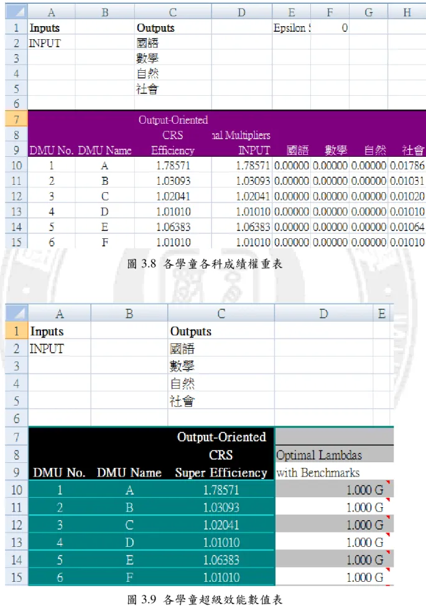426x606 pixels.
Task: Click the cell with value 0 beside Epsilon
Action: pyautogui.click(x=330, y=28)
